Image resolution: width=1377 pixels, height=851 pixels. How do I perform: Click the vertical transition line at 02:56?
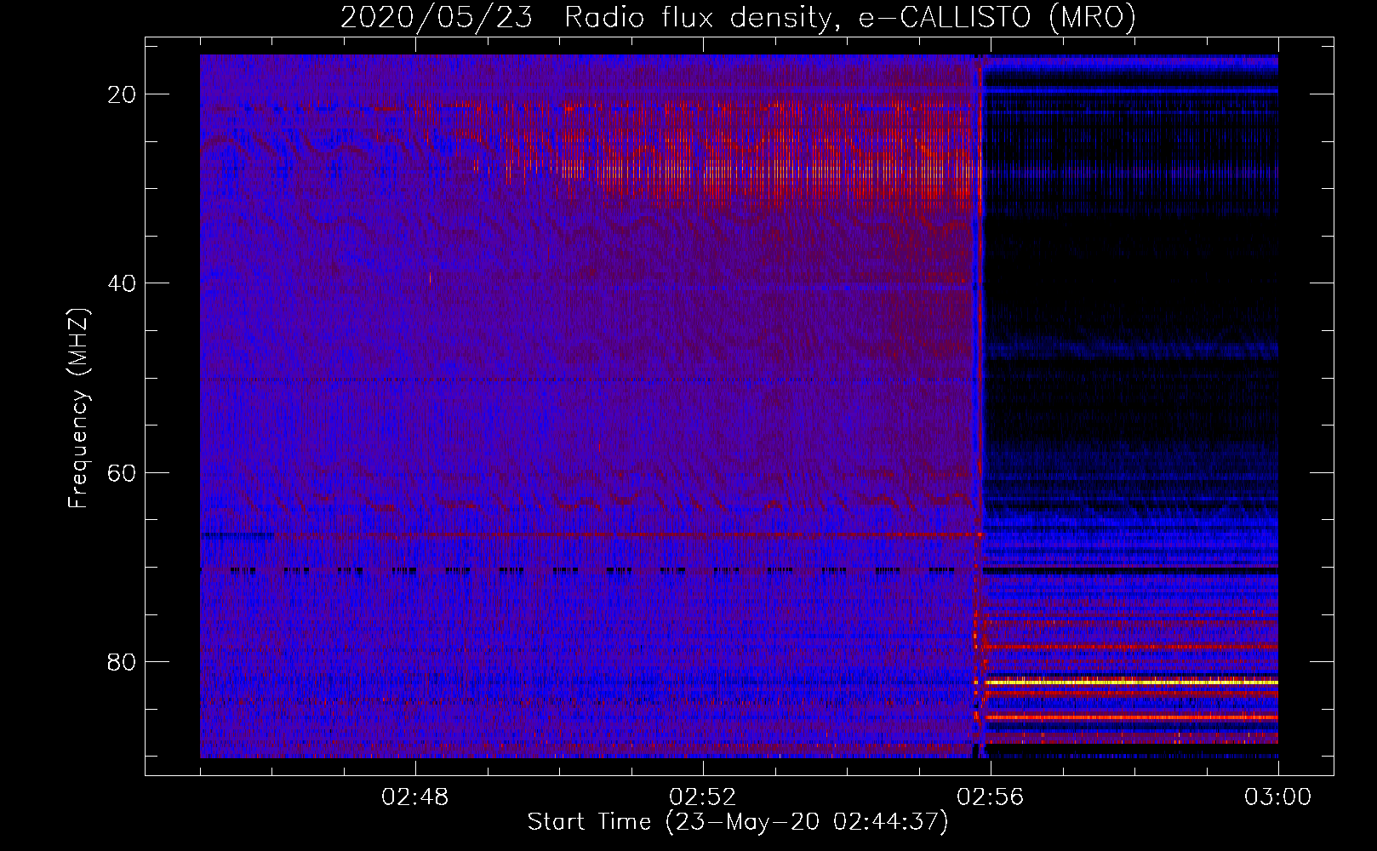point(979,406)
